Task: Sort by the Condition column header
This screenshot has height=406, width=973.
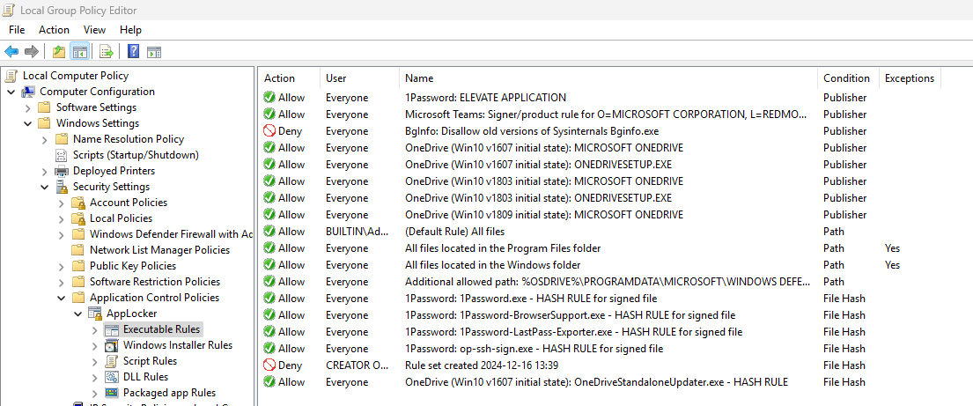Action: pyautogui.click(x=848, y=78)
